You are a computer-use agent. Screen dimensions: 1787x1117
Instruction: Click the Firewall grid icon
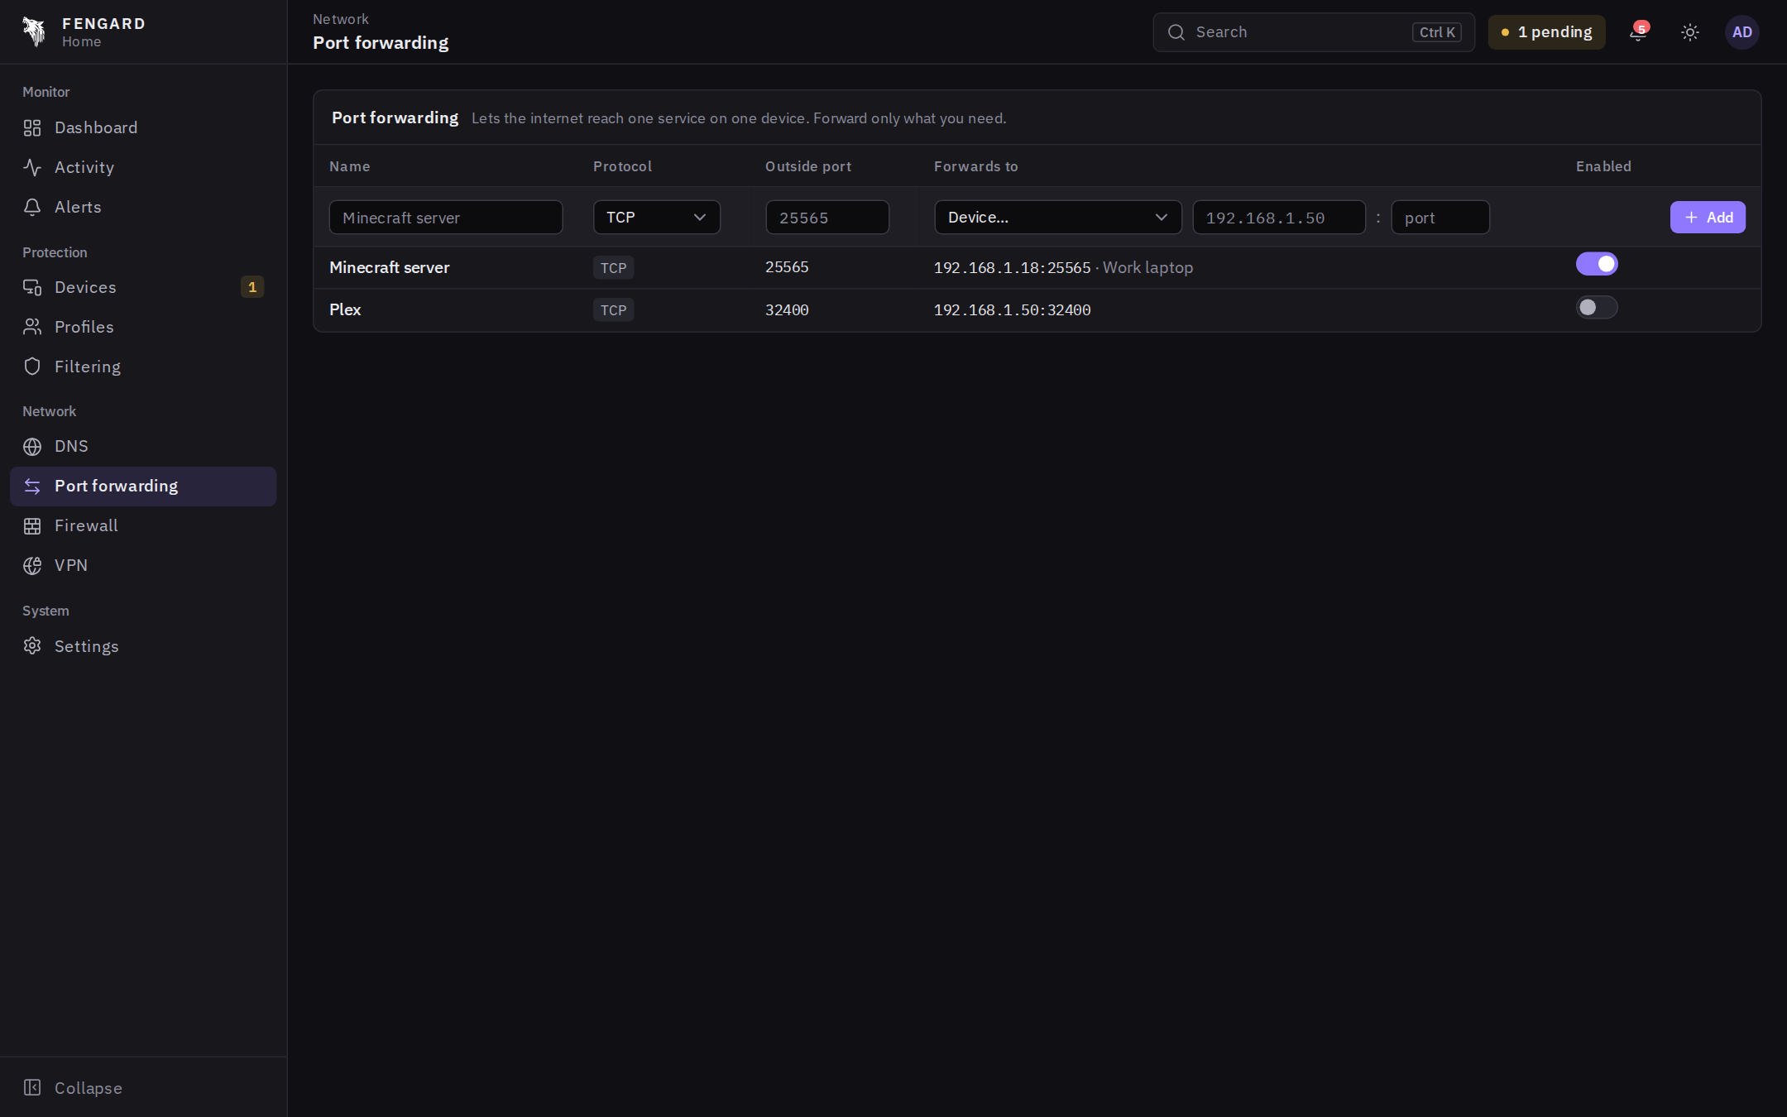(32, 526)
